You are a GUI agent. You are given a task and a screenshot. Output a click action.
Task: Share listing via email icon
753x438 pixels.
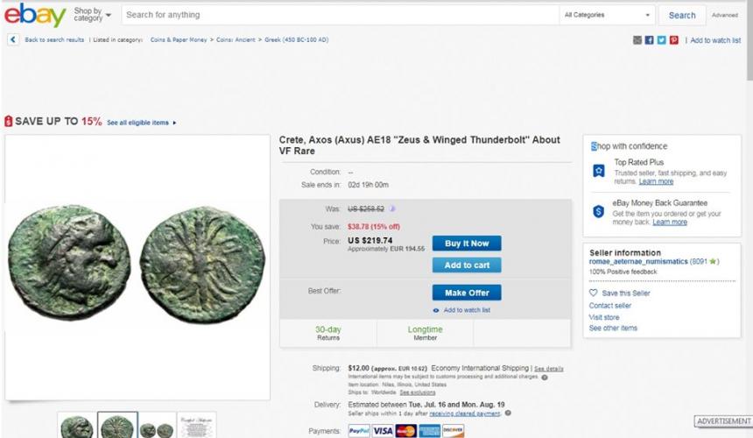[x=637, y=40]
